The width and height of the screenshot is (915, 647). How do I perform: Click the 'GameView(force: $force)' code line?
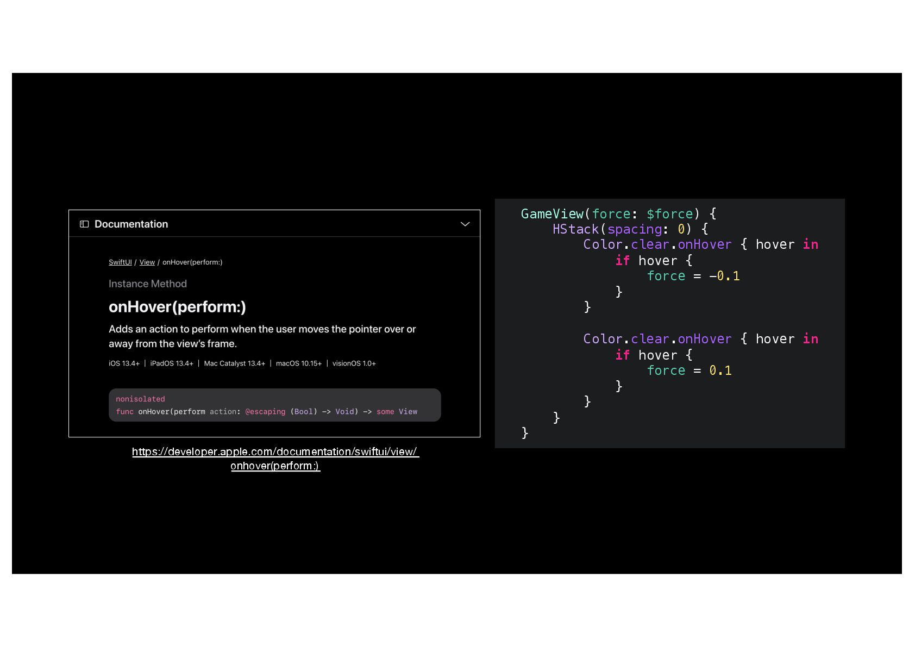coord(619,214)
